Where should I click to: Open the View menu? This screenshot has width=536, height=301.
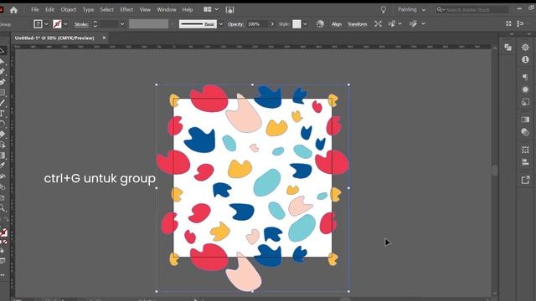[x=145, y=9]
